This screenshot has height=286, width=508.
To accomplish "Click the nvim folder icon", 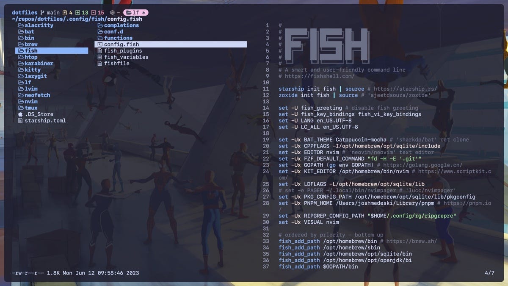I will click(x=21, y=102).
